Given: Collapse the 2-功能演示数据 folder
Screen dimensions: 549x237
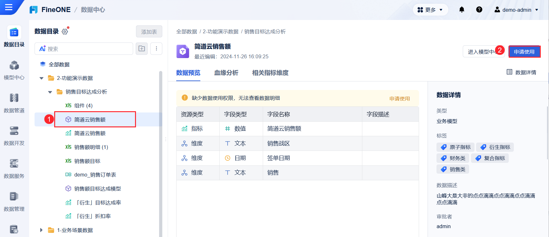Looking at the screenshot, I should tap(42, 78).
